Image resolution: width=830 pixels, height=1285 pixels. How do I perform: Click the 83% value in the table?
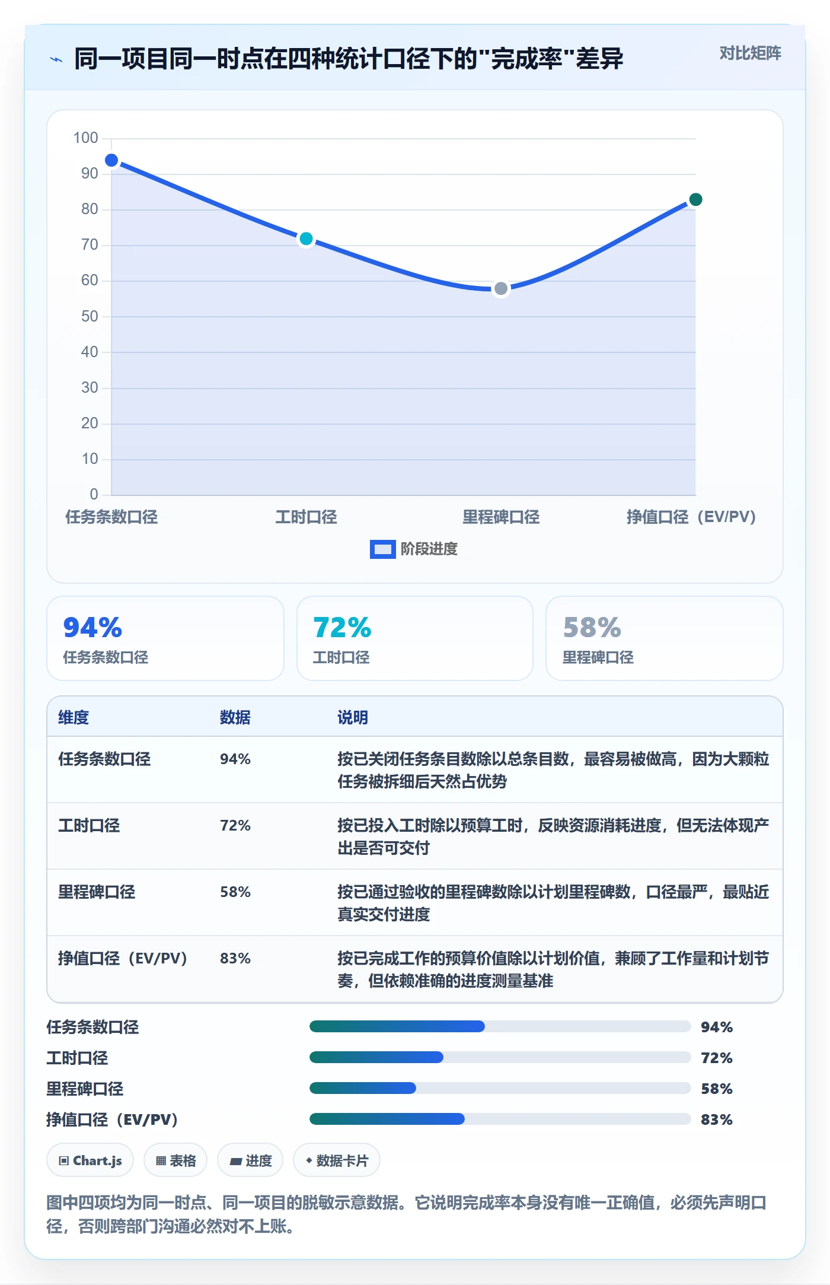click(x=235, y=958)
